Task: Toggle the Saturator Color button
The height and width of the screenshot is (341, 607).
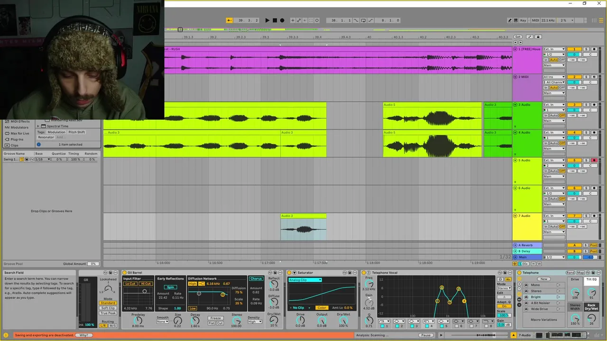Action: [x=322, y=308]
